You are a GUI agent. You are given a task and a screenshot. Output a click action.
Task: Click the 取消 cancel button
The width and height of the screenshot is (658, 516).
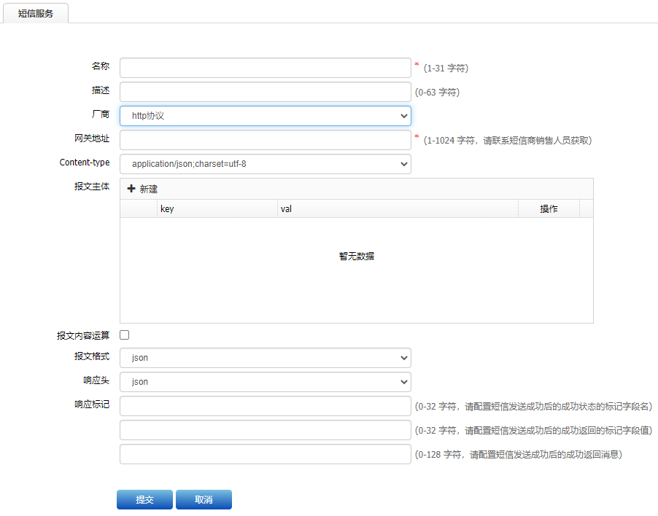pos(204,499)
